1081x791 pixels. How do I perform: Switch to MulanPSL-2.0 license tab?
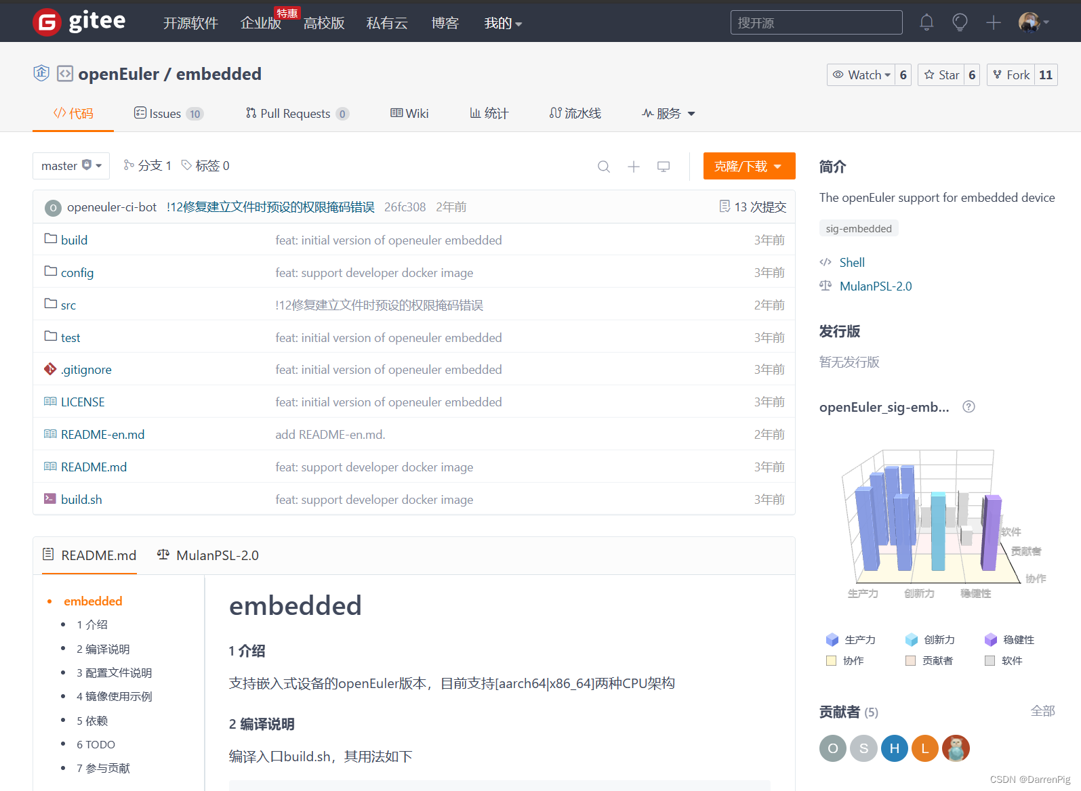(208, 555)
